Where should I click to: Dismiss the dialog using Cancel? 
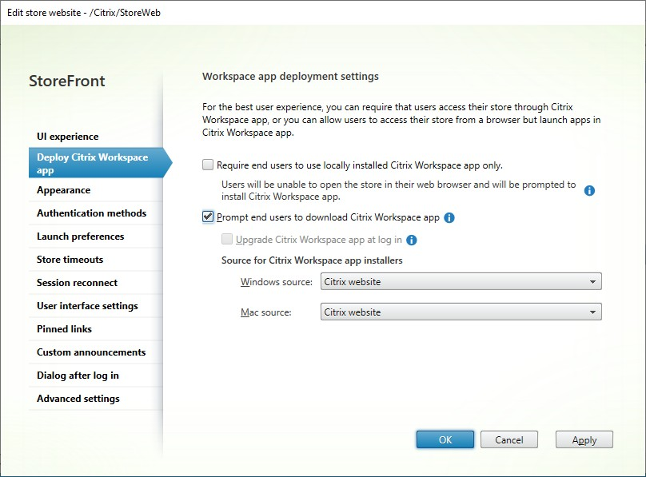(x=509, y=439)
